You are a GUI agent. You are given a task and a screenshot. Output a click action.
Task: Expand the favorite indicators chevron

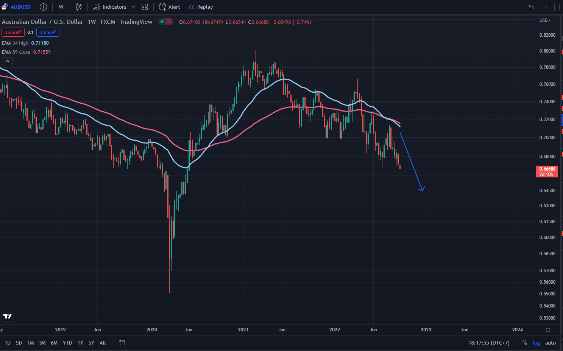(134, 7)
